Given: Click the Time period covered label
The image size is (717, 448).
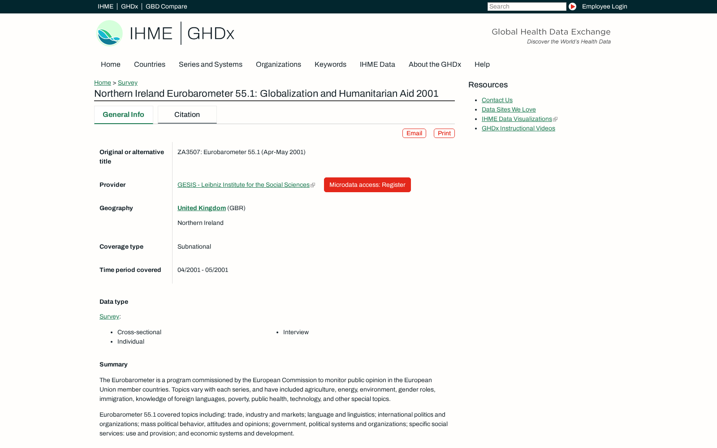Looking at the screenshot, I should 130,270.
